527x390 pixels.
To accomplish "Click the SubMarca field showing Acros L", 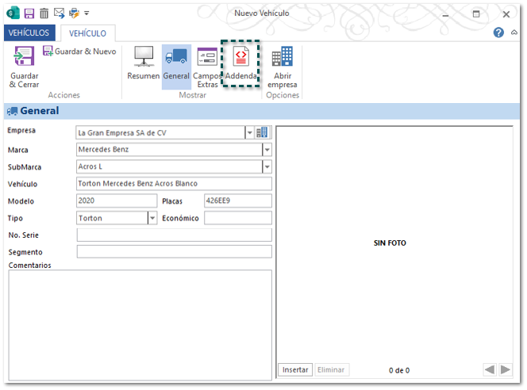I will pos(169,166).
